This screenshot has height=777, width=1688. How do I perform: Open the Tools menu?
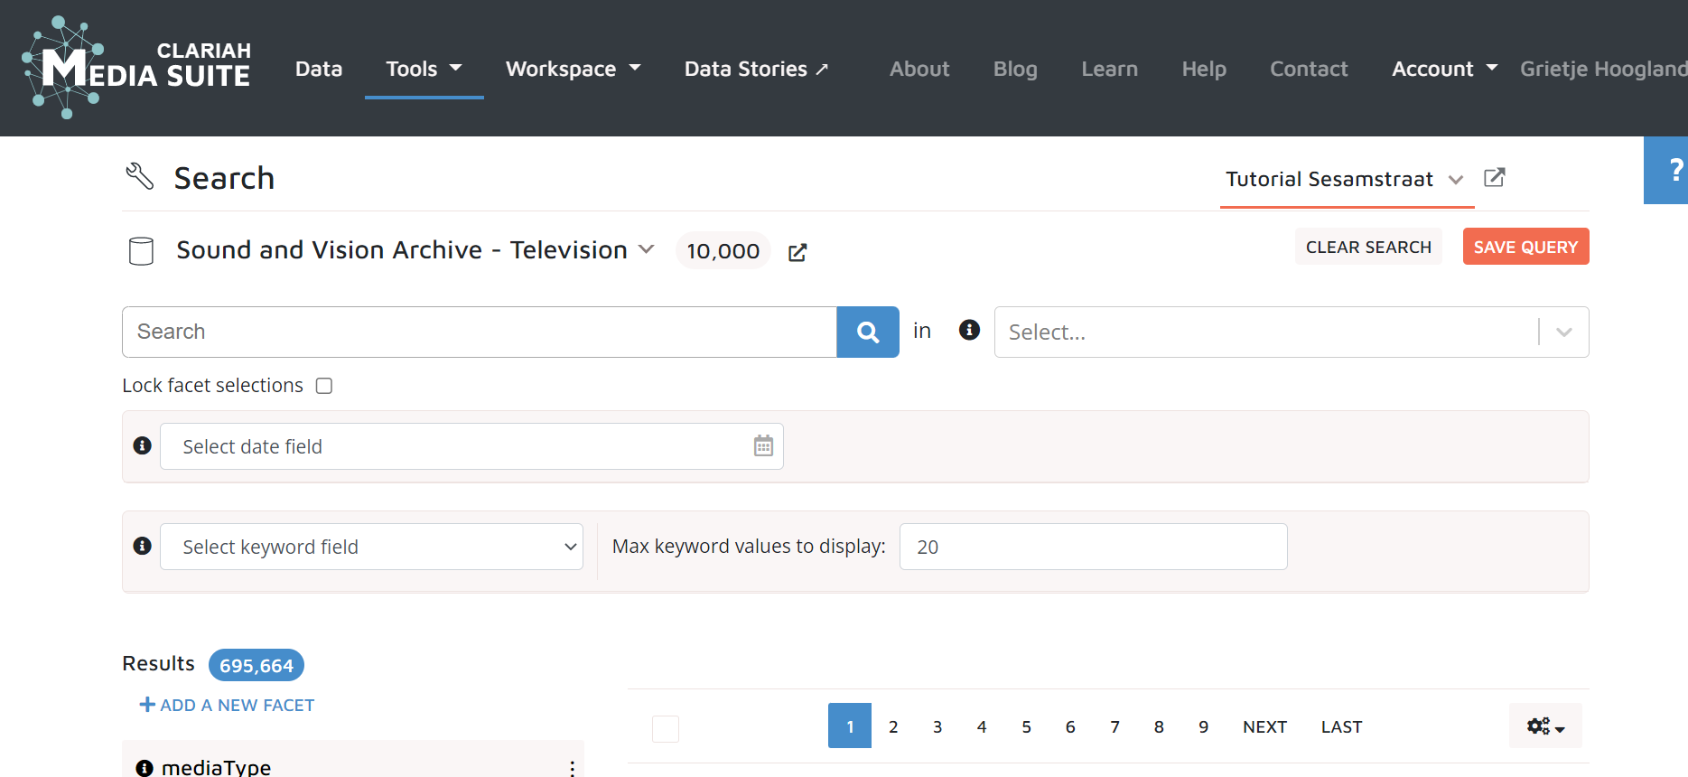pos(424,69)
